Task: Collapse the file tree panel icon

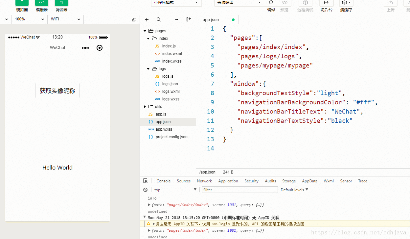Action: 189,20
